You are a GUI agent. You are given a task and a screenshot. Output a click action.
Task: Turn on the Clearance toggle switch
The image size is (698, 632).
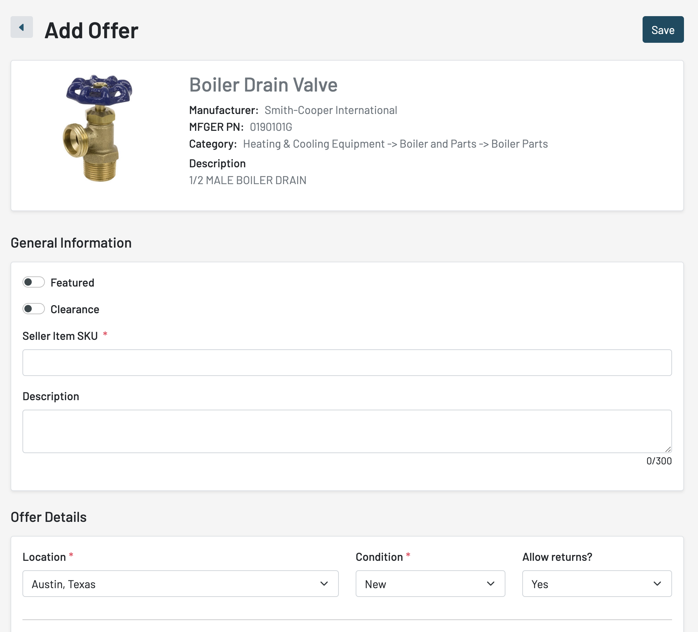tap(34, 309)
